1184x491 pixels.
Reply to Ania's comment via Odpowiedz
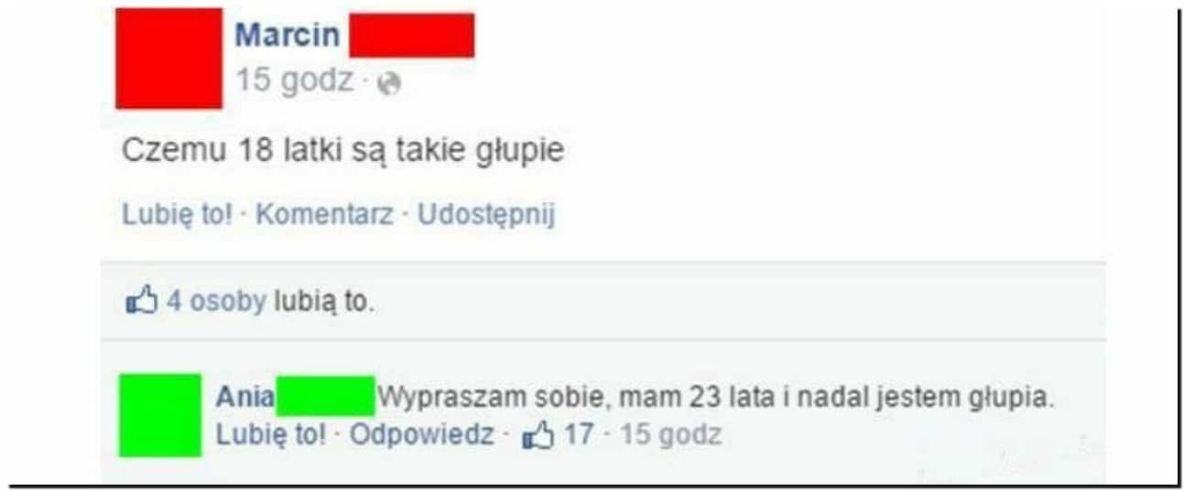tap(422, 434)
